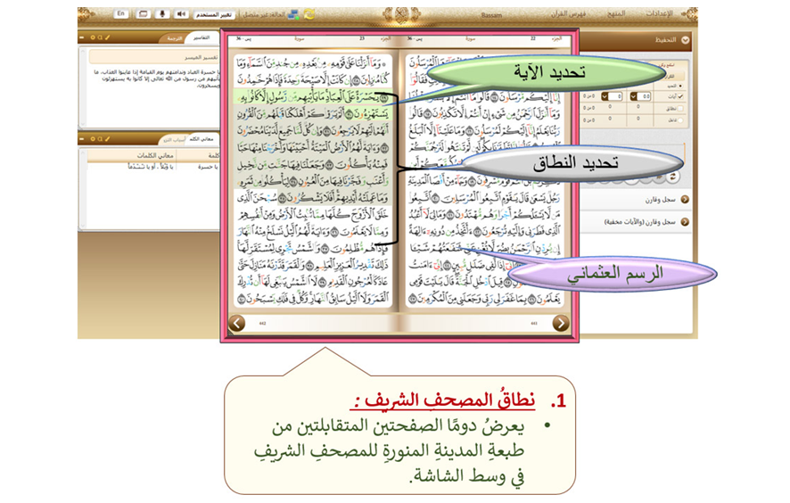Click the يس - 36 surah label on left page

click(243, 39)
